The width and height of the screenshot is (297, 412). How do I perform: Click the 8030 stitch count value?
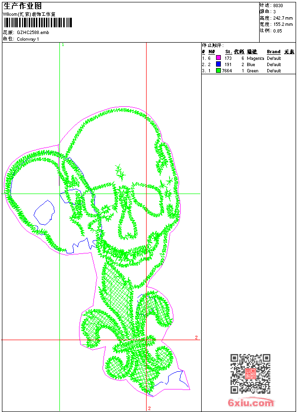278,5
